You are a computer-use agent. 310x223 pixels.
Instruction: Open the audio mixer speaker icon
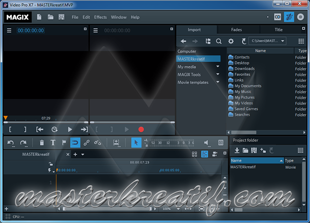coord(206,143)
